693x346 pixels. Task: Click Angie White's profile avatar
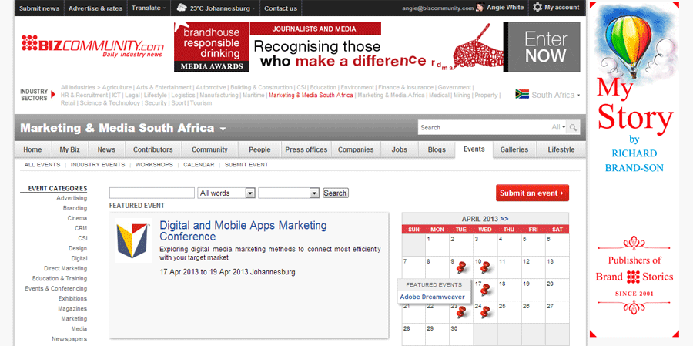pyautogui.click(x=480, y=8)
